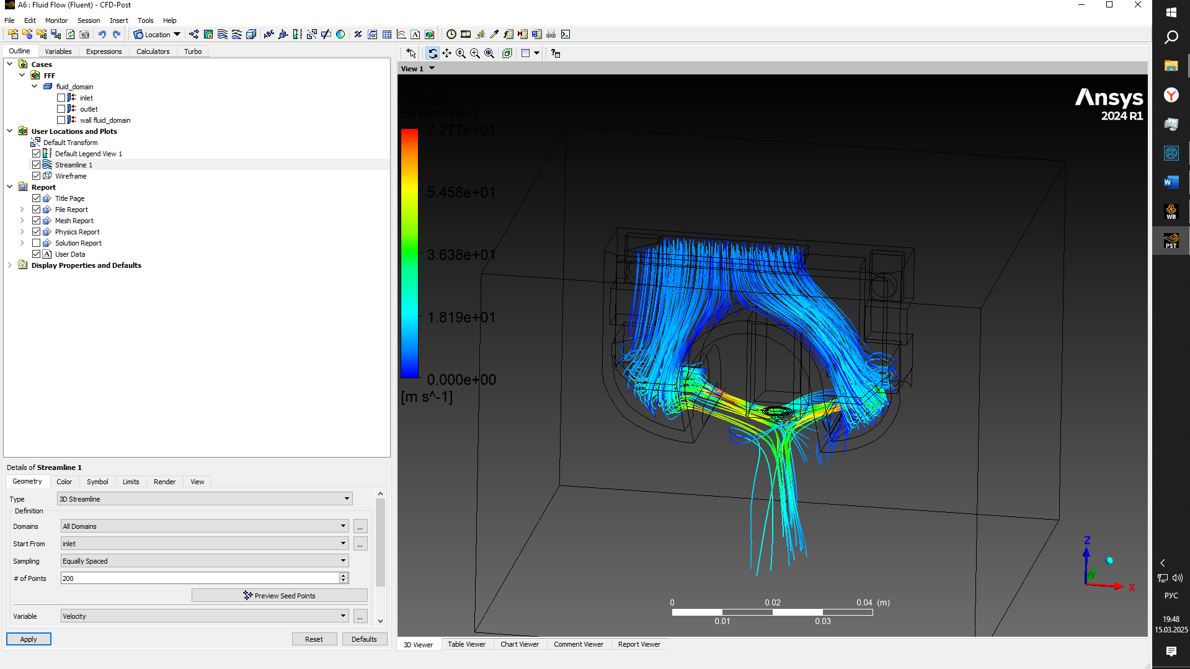Open the Start From inlet dropdown
The width and height of the screenshot is (1190, 669).
tap(205, 544)
